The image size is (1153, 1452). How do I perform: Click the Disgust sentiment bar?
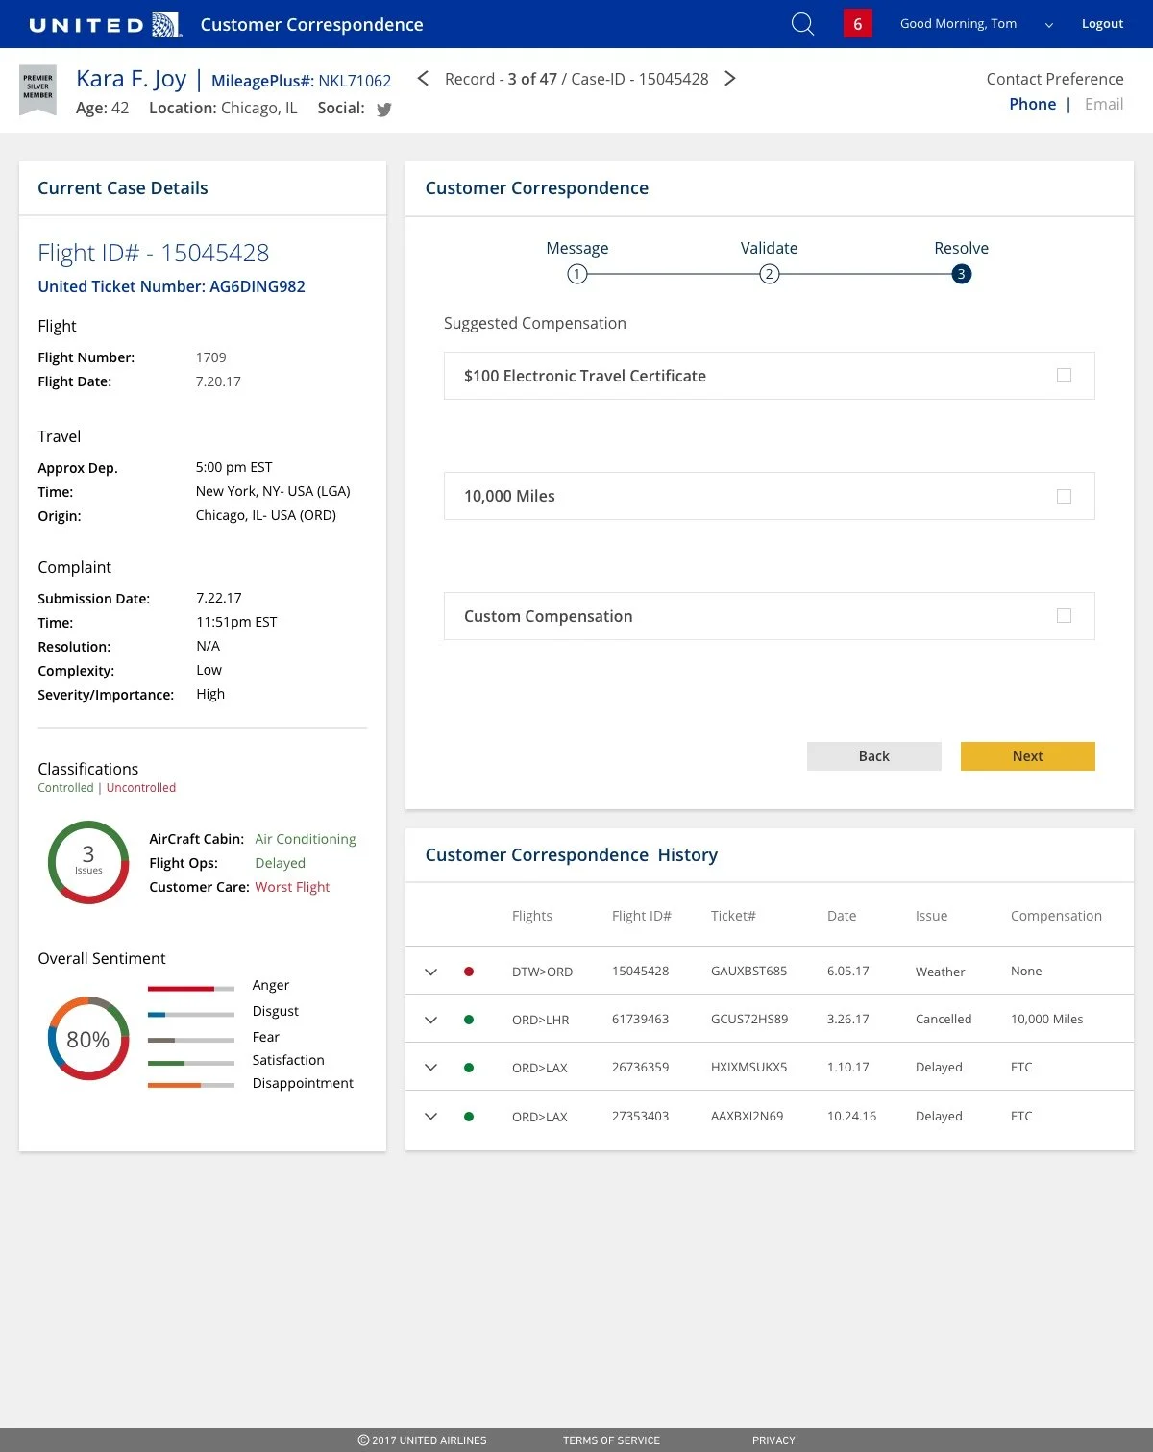(191, 1014)
